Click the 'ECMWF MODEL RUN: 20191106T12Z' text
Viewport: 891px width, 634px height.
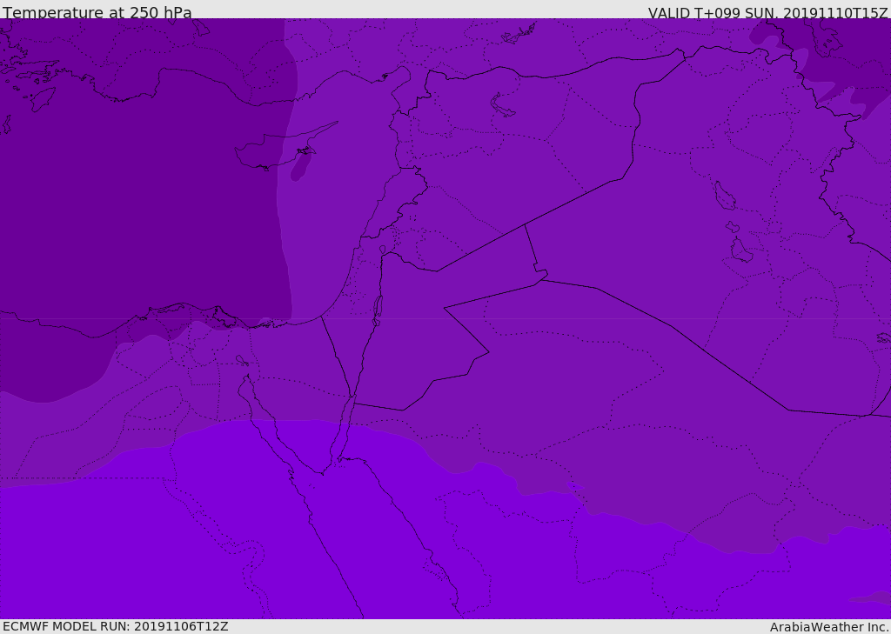click(116, 626)
